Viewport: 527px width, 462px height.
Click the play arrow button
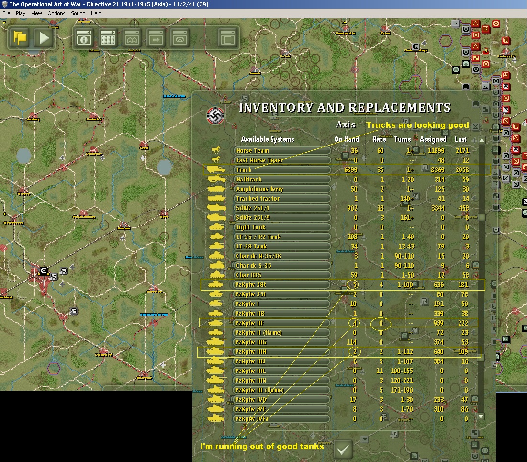click(x=44, y=38)
